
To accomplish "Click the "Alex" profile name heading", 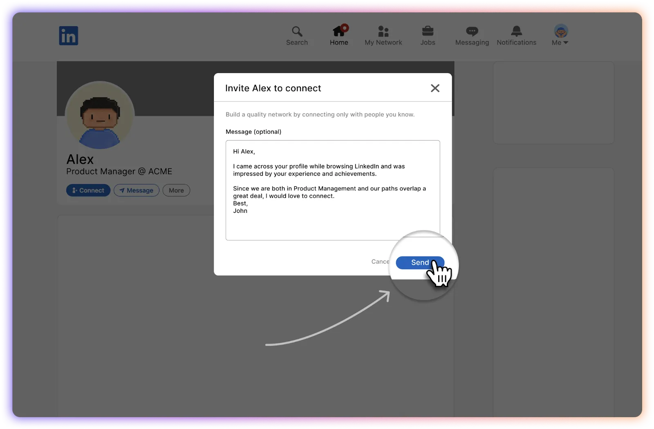I will pyautogui.click(x=80, y=159).
